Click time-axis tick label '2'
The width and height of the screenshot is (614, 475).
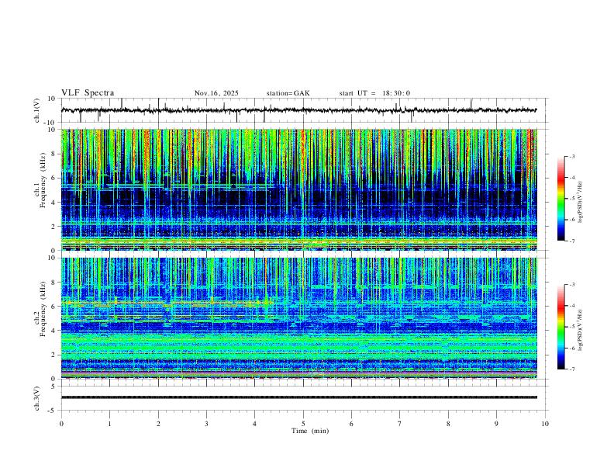tap(158, 424)
